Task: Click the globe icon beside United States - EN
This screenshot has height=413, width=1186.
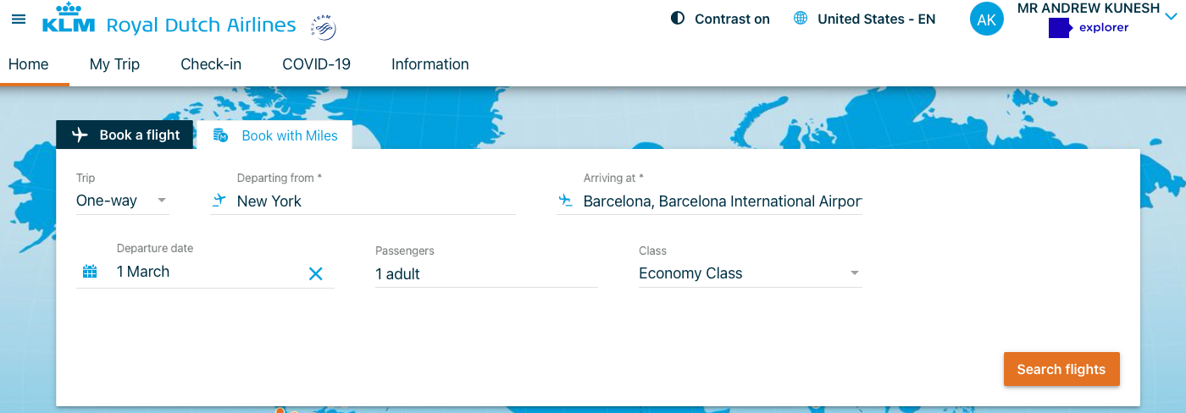Action: (x=801, y=18)
